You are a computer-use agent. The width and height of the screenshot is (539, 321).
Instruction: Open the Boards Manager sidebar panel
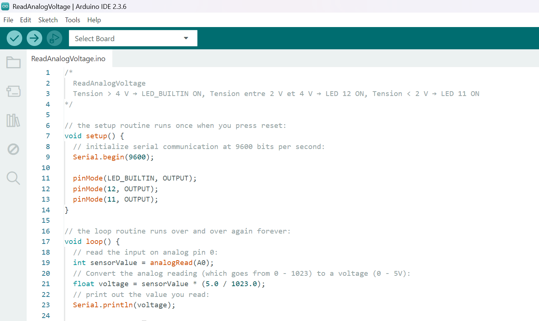(13, 91)
